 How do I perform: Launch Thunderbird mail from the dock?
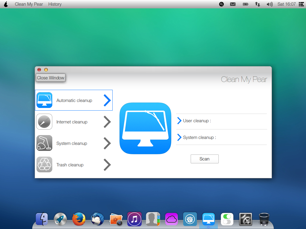pos(97,219)
